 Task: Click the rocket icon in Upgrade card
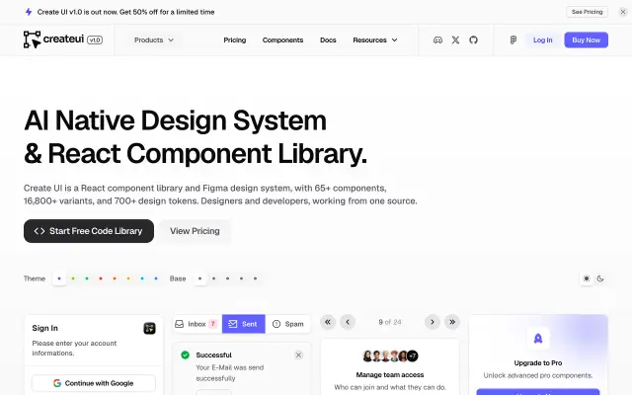538,338
